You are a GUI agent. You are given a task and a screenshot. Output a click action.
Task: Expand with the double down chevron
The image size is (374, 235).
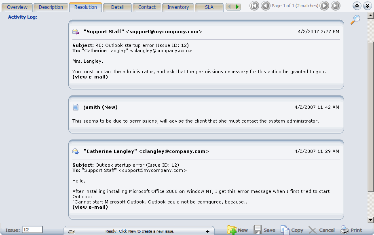[x=368, y=6]
